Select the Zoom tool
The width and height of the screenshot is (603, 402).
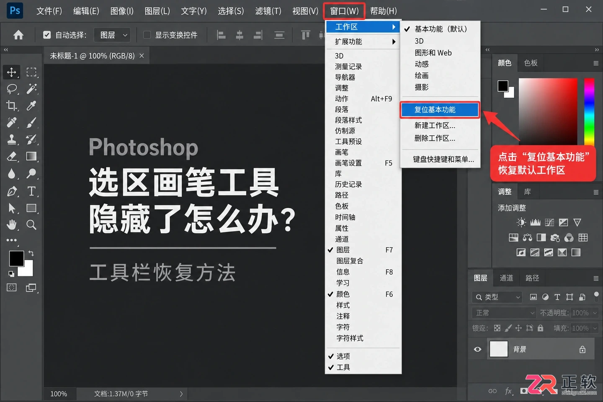pyautogui.click(x=31, y=225)
